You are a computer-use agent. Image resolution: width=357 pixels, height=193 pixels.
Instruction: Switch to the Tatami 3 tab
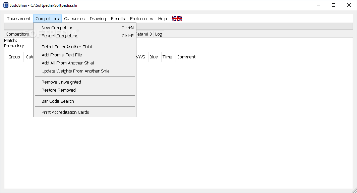[x=144, y=34]
